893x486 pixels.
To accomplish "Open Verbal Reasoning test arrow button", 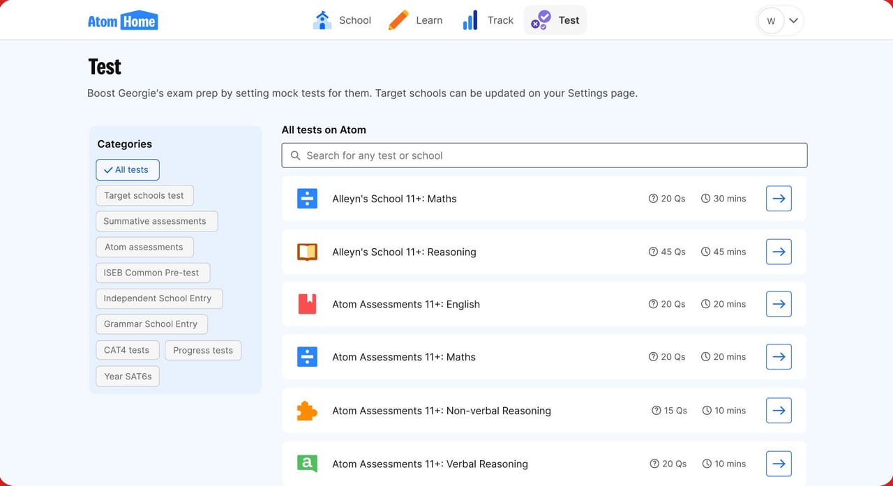I will click(x=779, y=464).
